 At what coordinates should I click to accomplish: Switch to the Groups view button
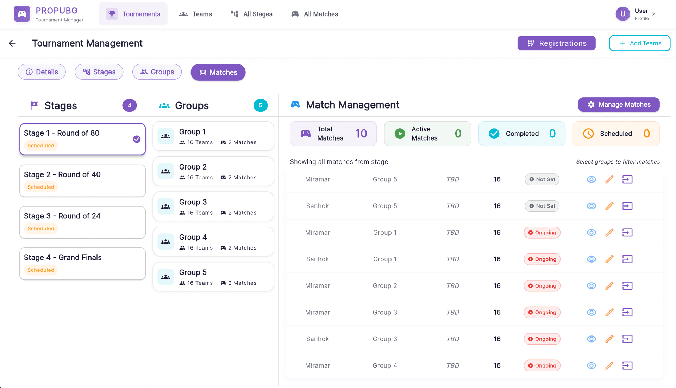pyautogui.click(x=157, y=72)
